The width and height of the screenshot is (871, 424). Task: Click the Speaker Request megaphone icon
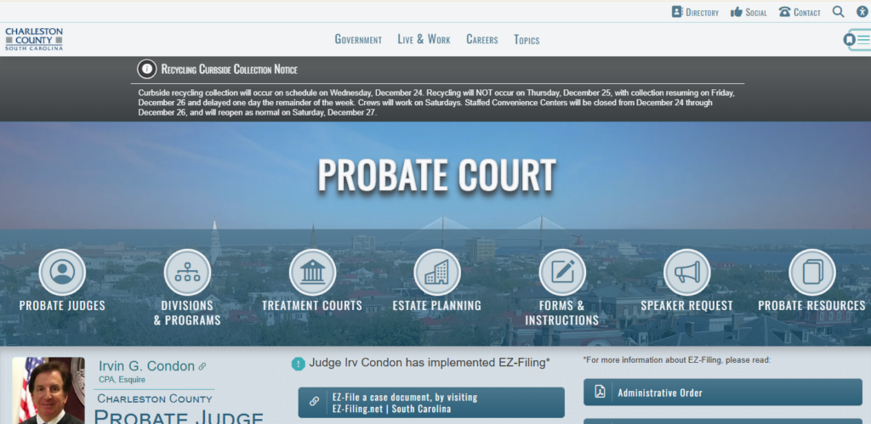687,272
